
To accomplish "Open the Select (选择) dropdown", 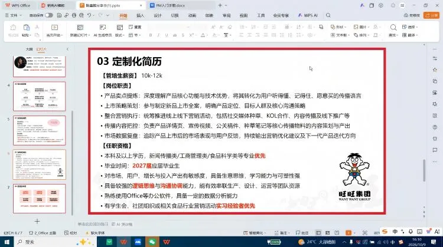I will 410,27.
